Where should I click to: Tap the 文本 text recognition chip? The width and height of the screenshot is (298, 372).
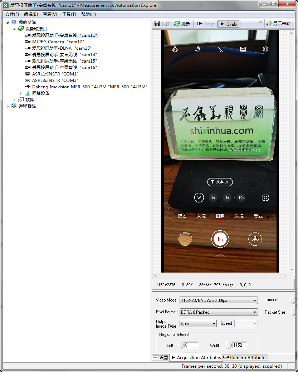click(x=220, y=182)
